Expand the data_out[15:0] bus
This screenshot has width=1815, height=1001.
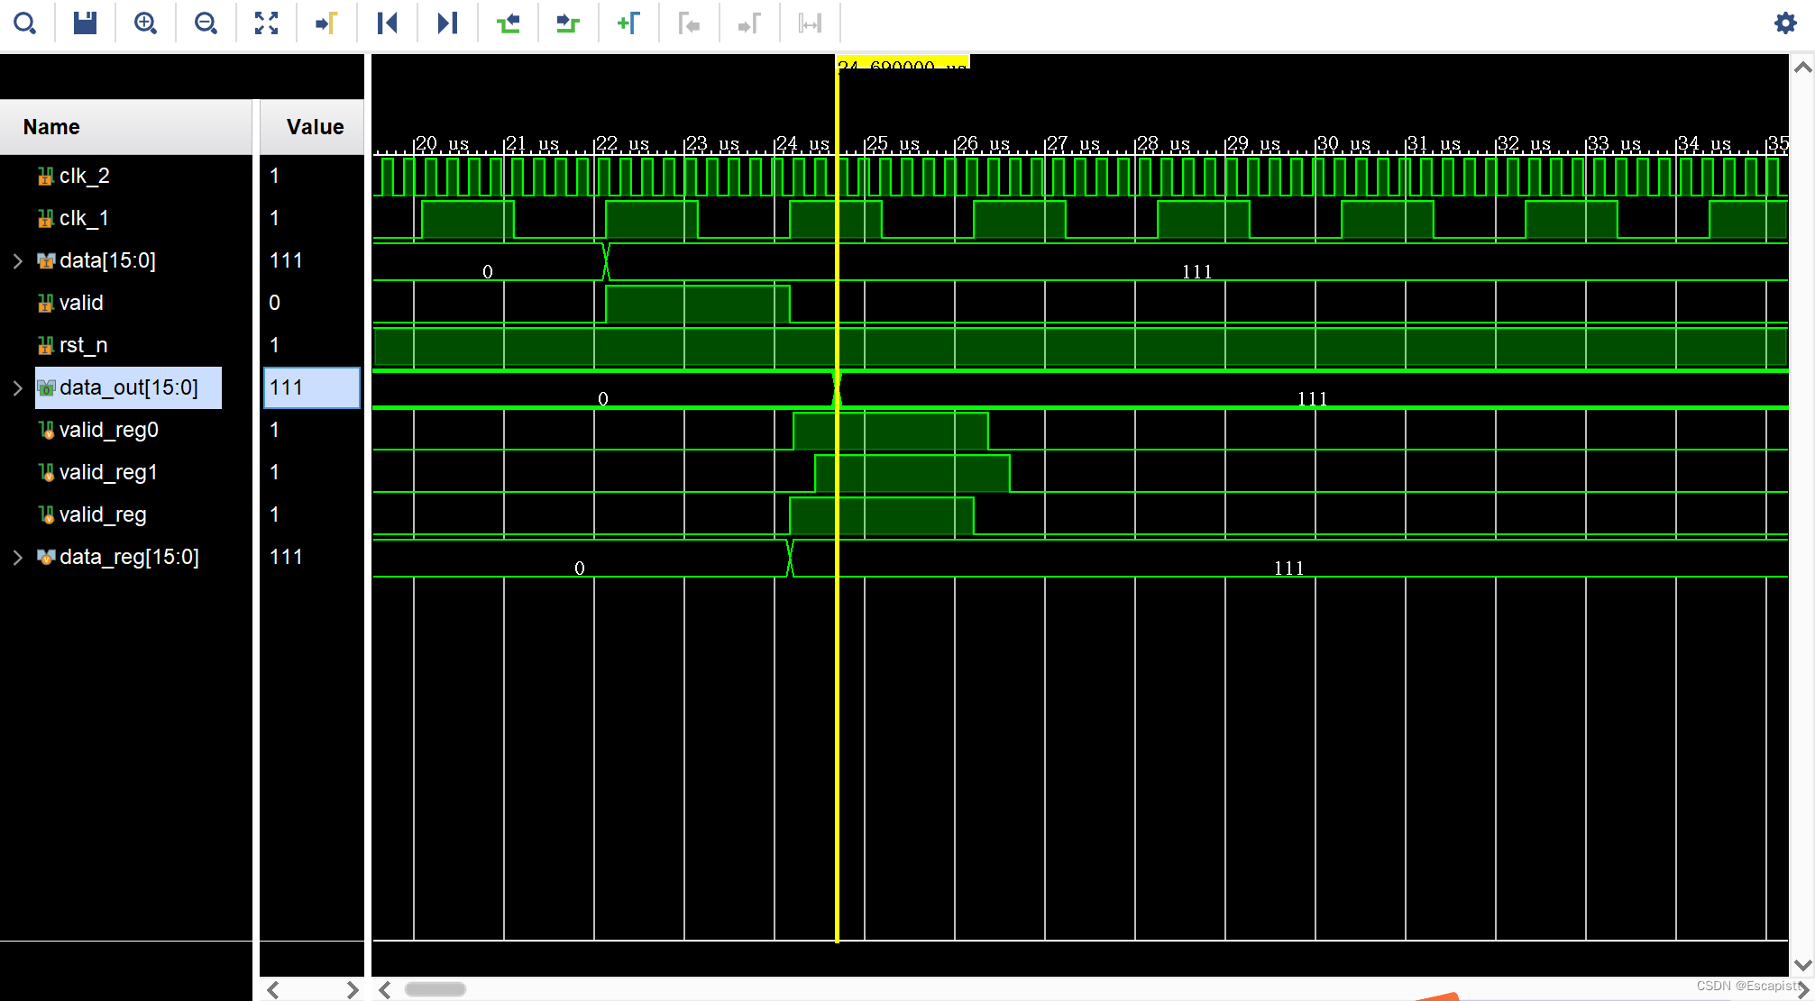pyautogui.click(x=17, y=388)
